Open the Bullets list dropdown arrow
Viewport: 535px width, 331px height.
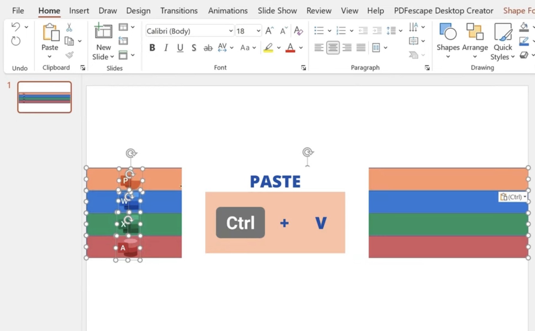(x=329, y=31)
